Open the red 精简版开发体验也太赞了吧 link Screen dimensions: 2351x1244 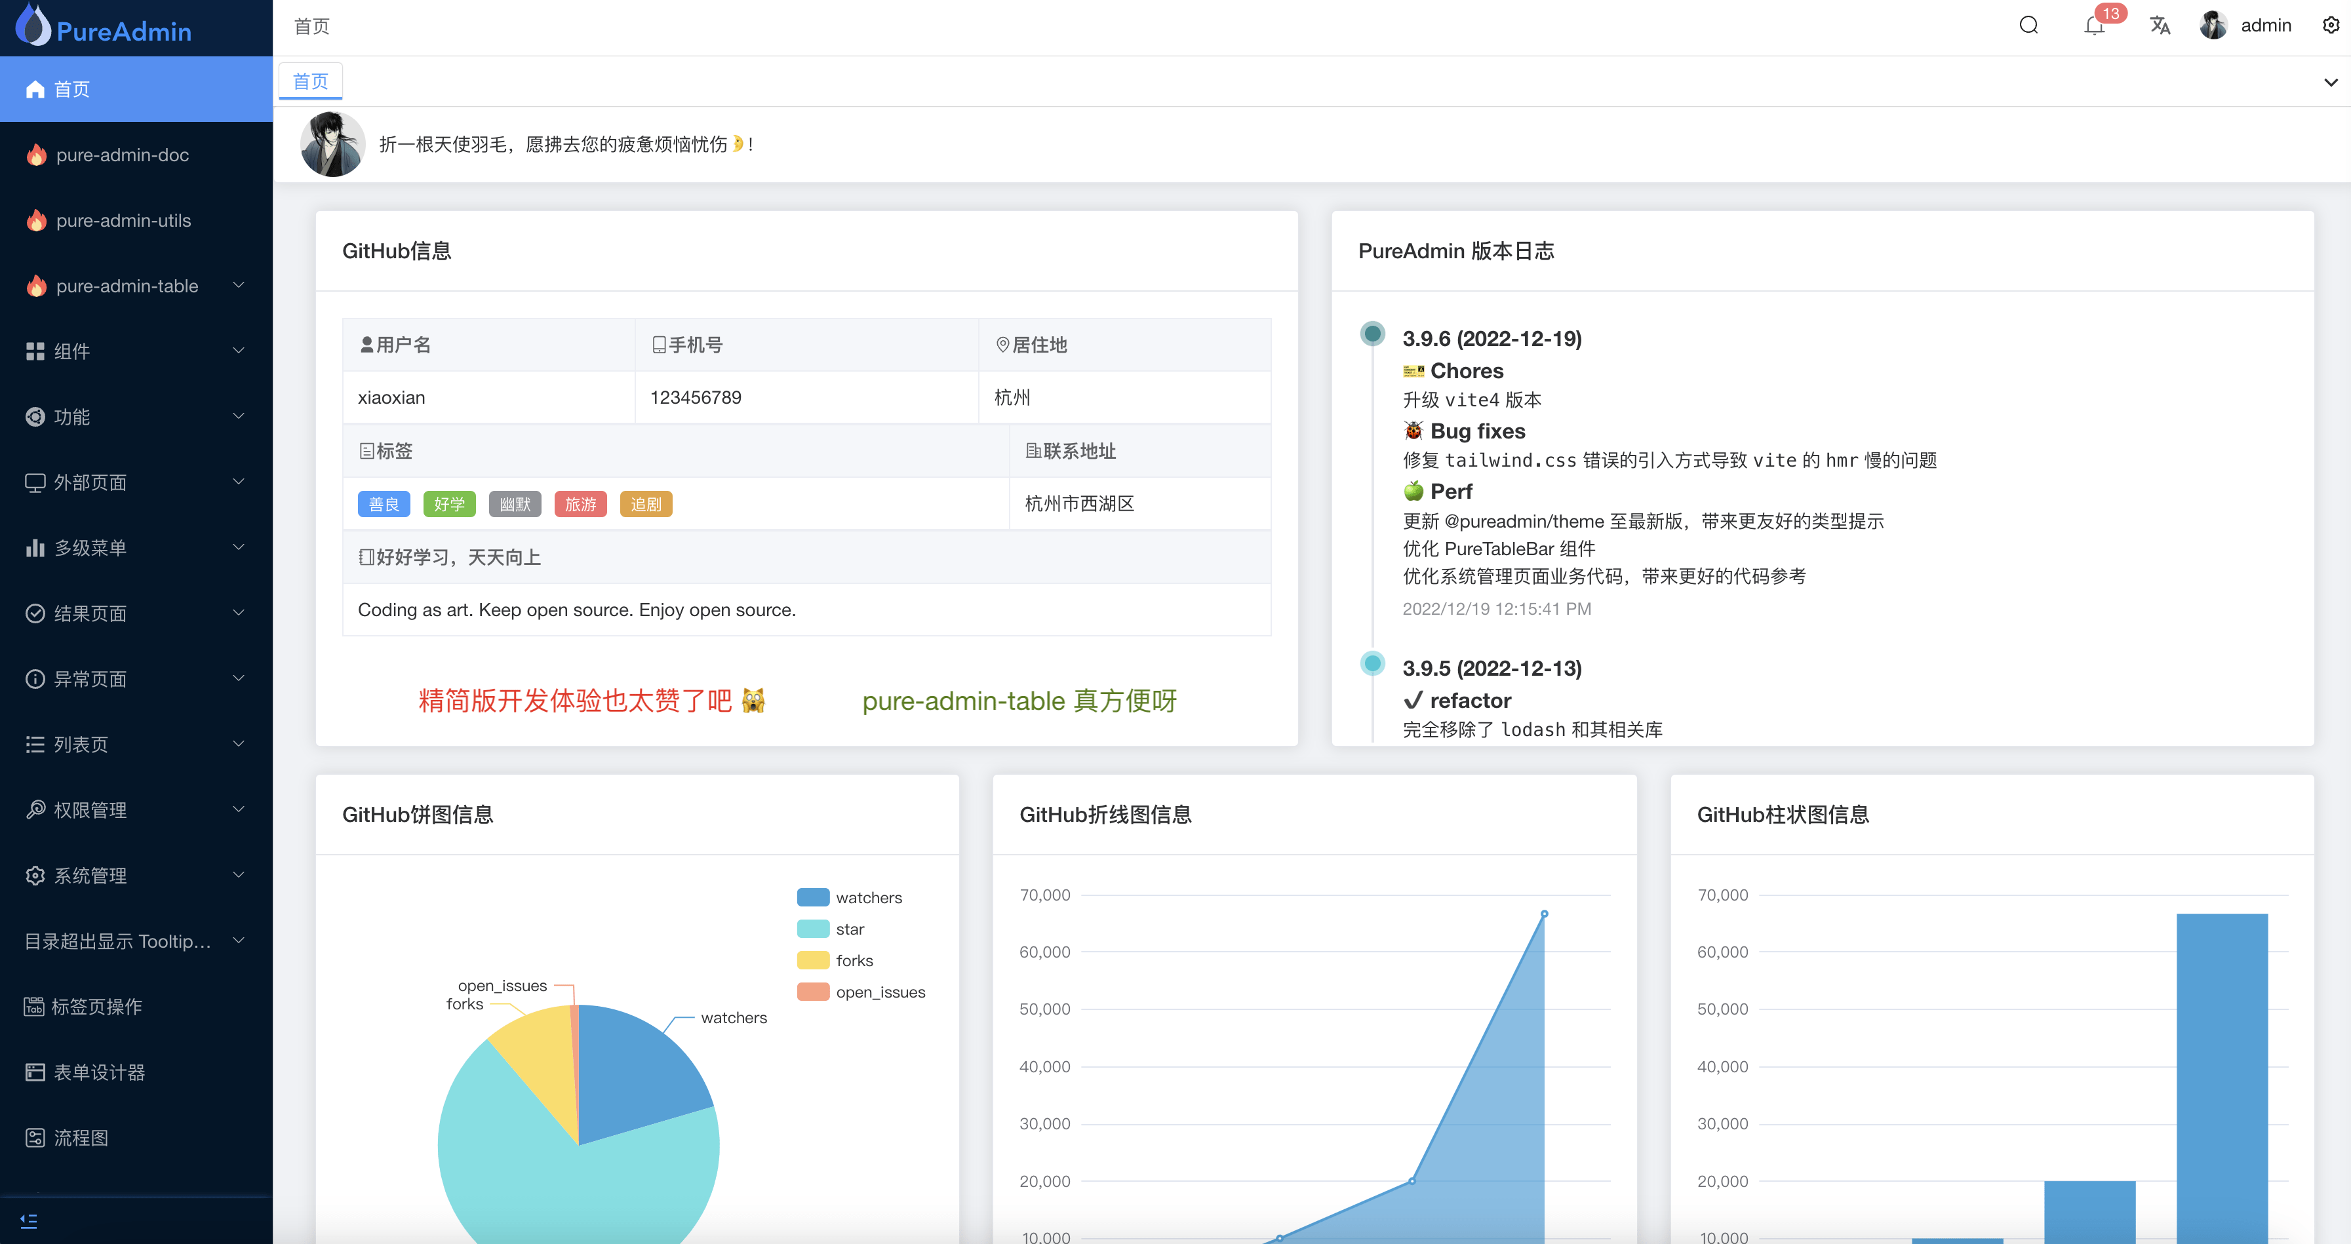pyautogui.click(x=591, y=700)
